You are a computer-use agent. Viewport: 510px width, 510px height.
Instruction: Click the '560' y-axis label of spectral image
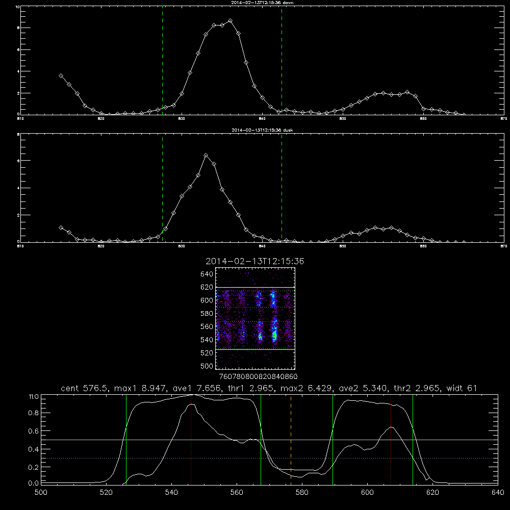point(207,326)
